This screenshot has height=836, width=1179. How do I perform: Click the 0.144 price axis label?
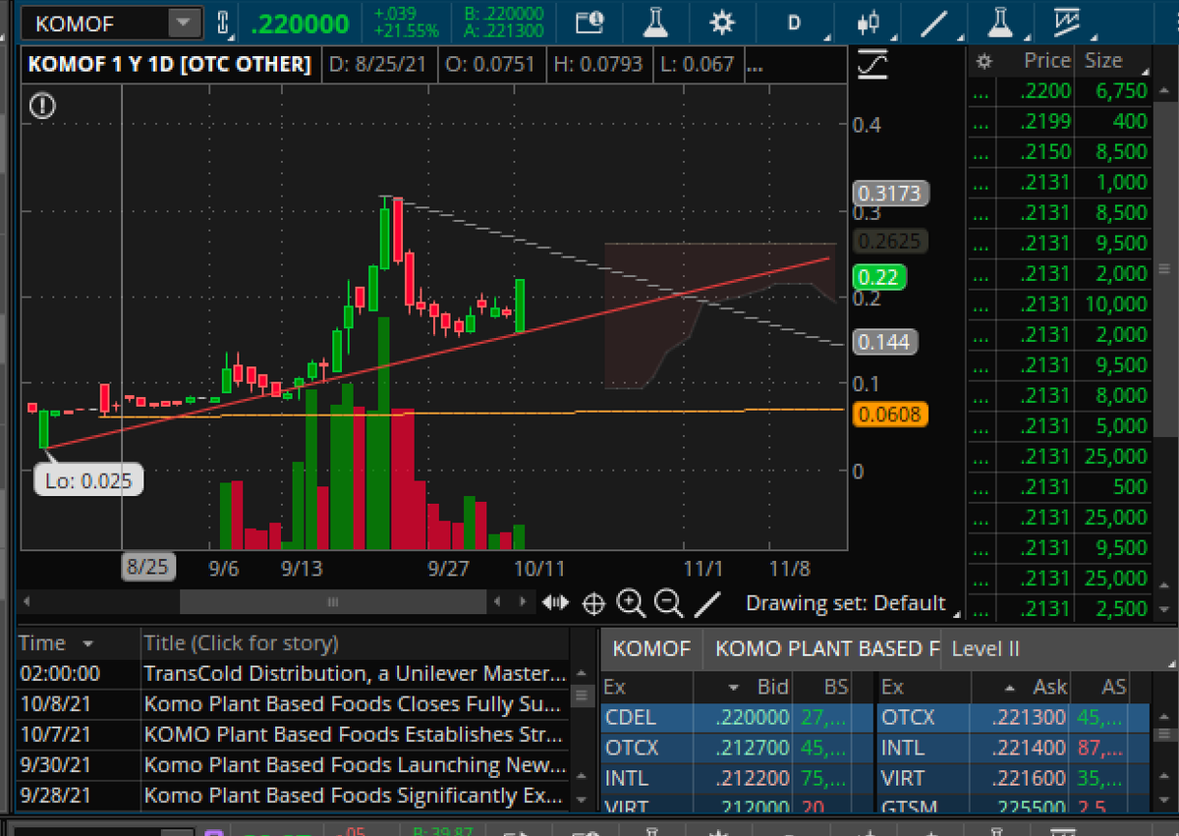point(885,342)
